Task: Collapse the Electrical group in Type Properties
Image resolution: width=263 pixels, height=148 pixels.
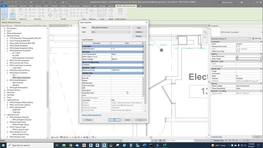Action: point(143,52)
